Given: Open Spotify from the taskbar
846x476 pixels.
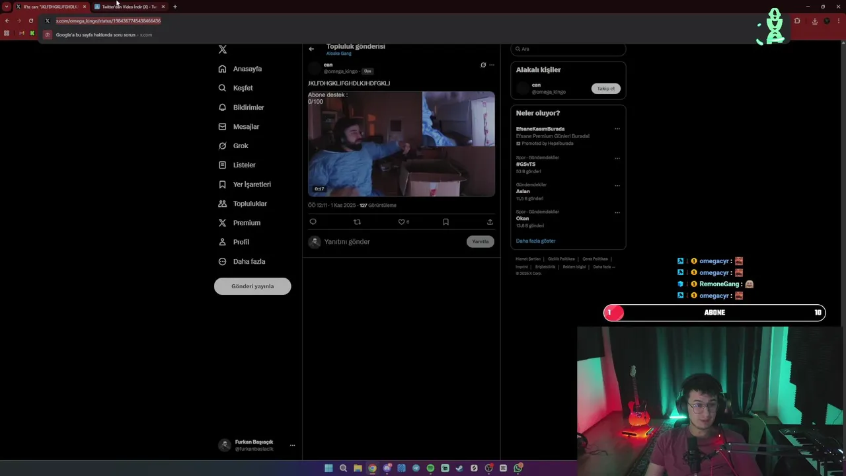Looking at the screenshot, I should click(x=430, y=468).
